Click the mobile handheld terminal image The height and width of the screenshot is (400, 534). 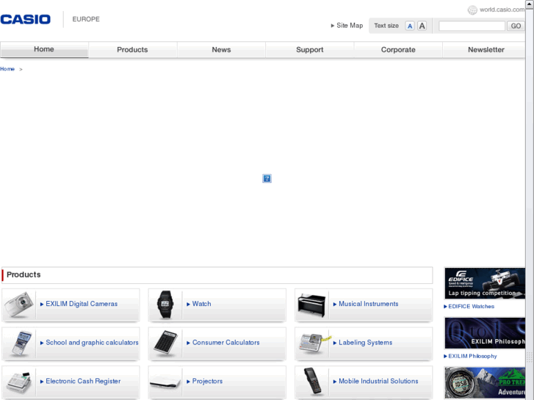(x=313, y=381)
